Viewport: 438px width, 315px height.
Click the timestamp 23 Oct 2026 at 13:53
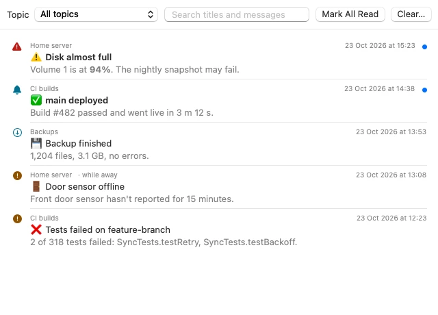point(391,131)
